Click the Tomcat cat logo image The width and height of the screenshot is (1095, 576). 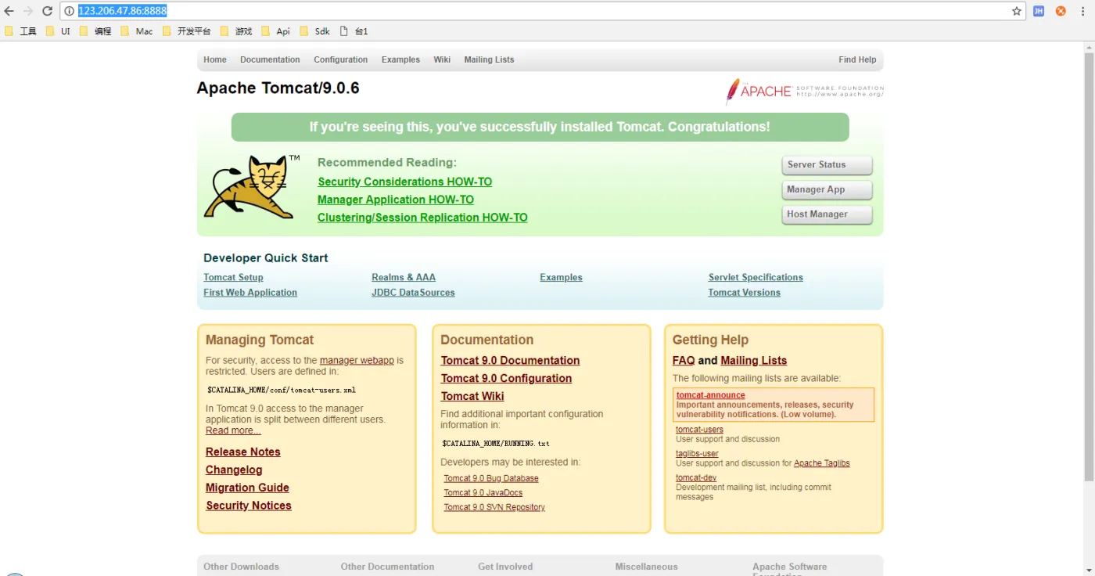point(252,186)
